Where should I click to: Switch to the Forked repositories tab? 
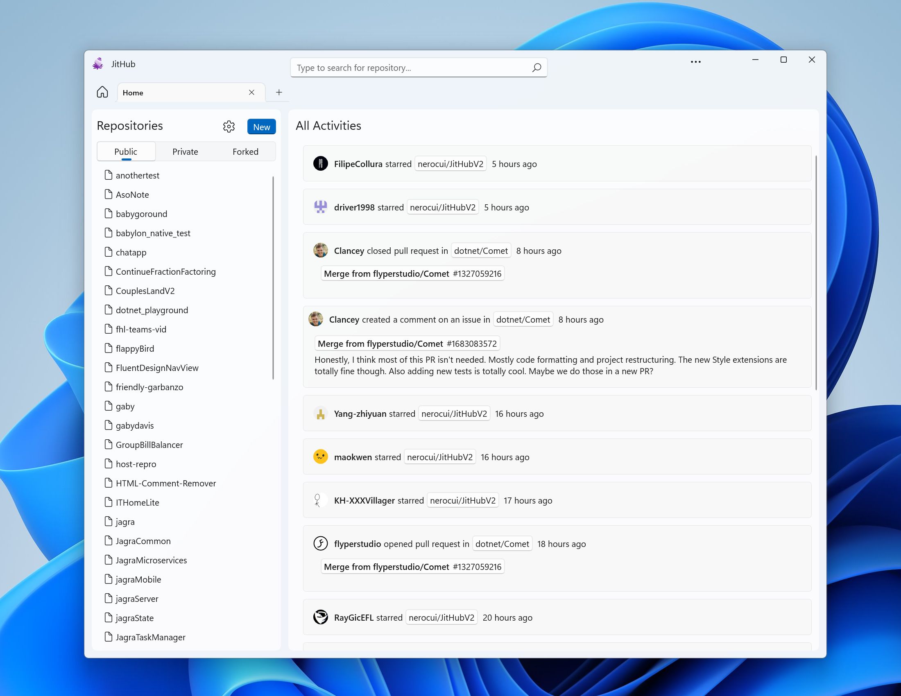pyautogui.click(x=245, y=152)
